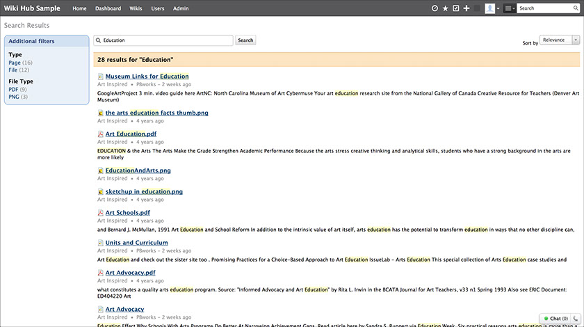584x327 pixels.
Task: Open the Units and Curriculum result link
Action: point(136,243)
